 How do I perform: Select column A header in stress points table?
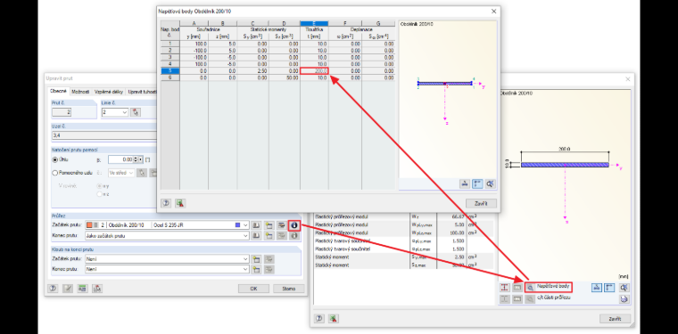point(194,23)
